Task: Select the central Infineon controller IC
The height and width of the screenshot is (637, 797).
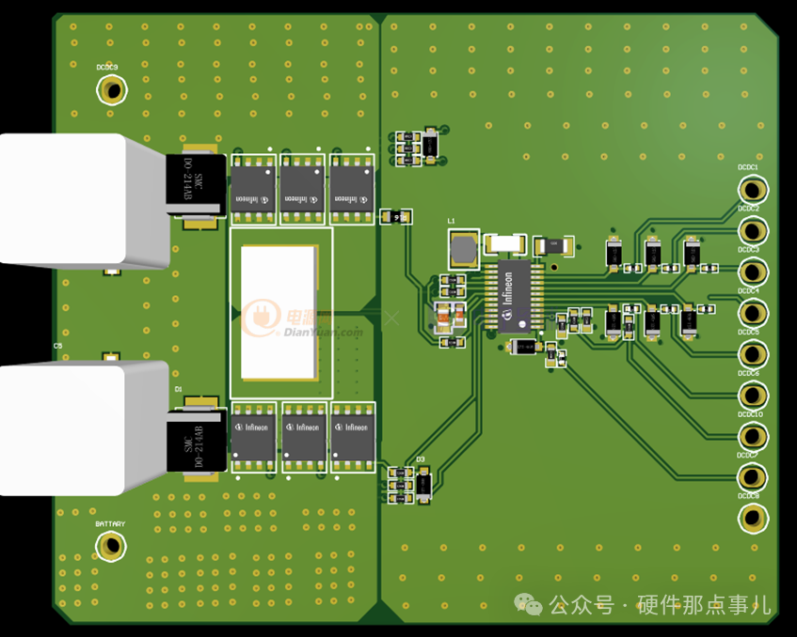Action: 509,294
